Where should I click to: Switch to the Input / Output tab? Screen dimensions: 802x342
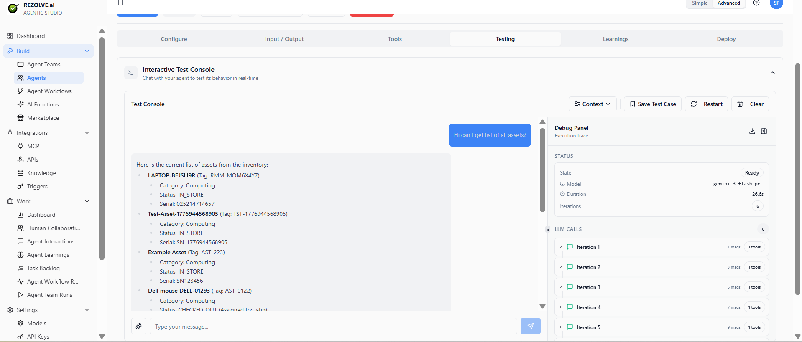tap(284, 39)
